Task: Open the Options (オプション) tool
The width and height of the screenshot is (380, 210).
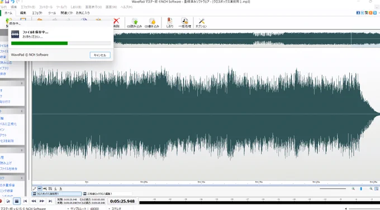Action: pos(201,23)
